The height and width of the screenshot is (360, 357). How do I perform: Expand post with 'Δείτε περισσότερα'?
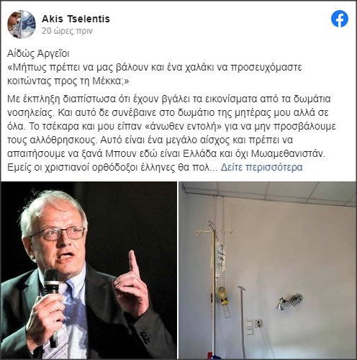point(261,167)
